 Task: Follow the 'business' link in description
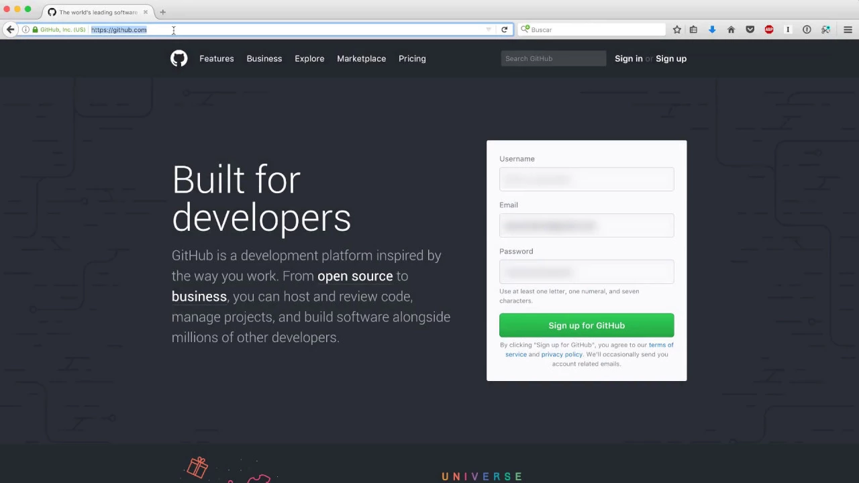(x=199, y=297)
